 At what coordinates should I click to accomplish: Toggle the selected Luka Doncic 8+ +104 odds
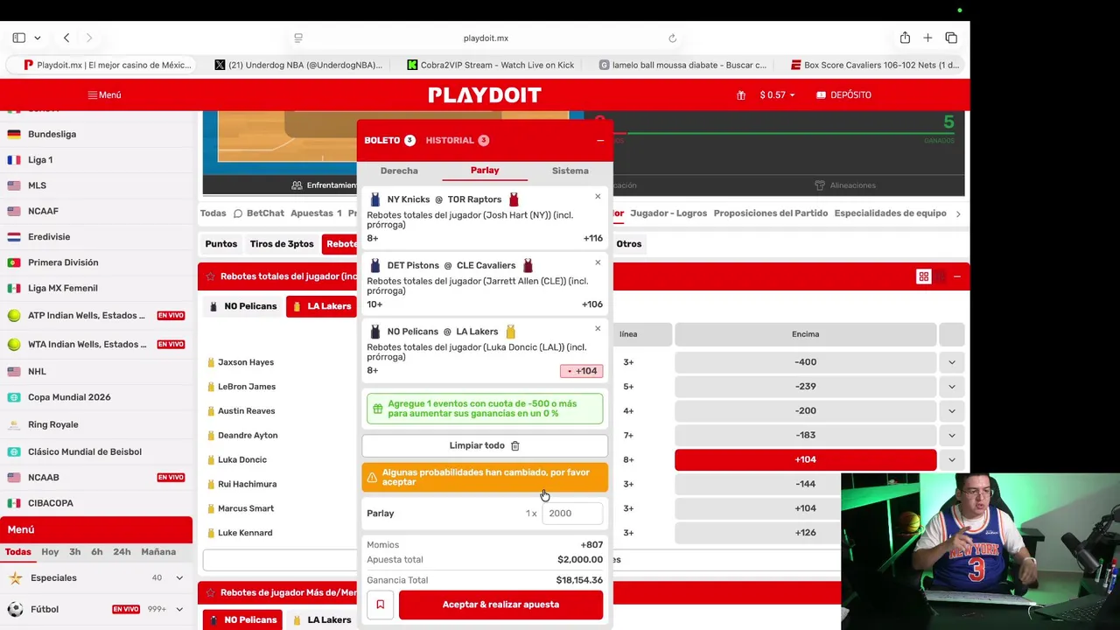tap(805, 459)
